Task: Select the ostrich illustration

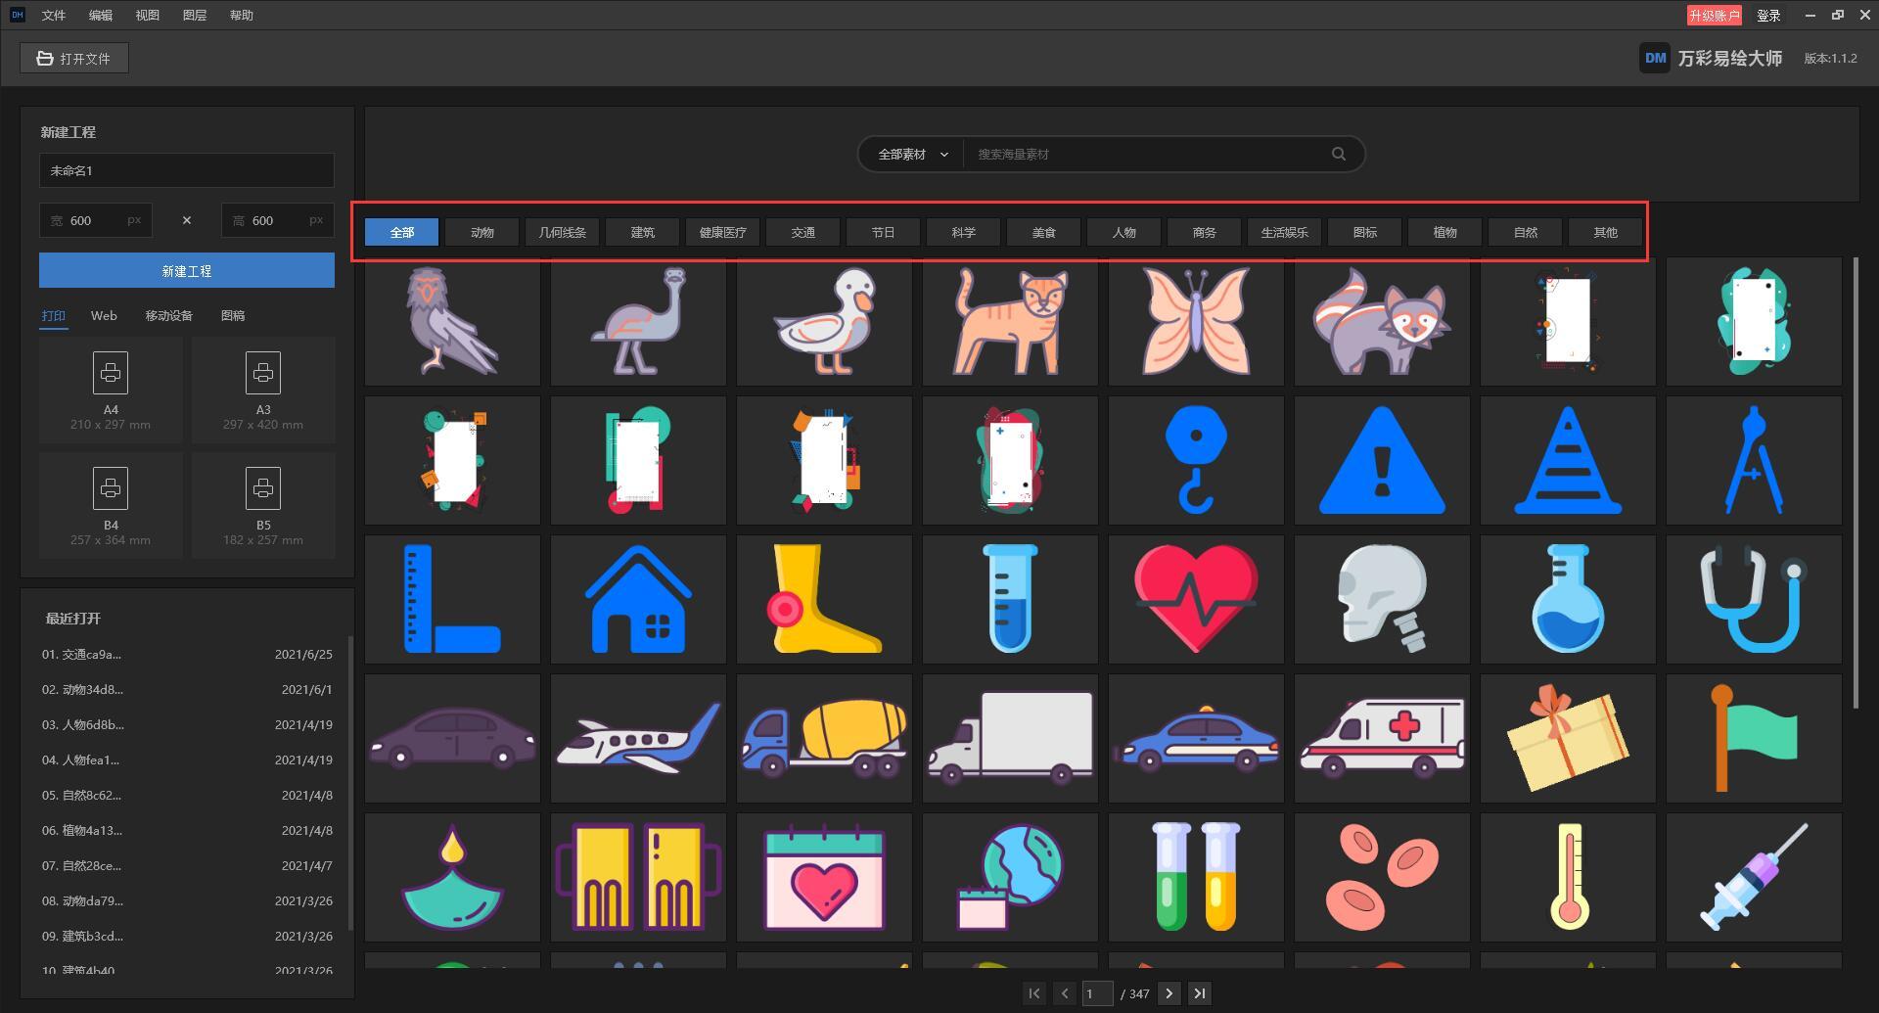Action: (638, 321)
